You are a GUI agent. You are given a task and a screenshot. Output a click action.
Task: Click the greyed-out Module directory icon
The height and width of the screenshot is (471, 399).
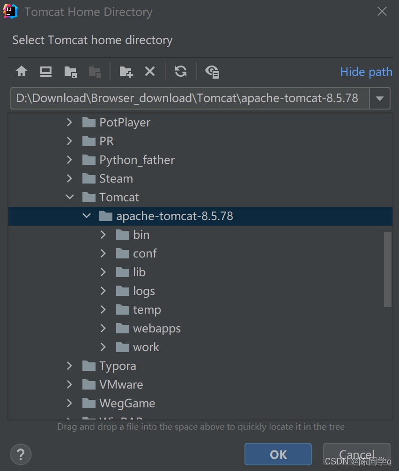point(95,72)
